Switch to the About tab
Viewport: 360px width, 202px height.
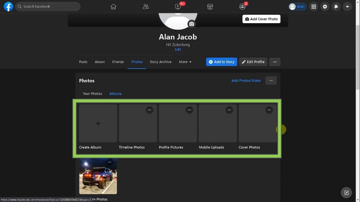pos(100,62)
